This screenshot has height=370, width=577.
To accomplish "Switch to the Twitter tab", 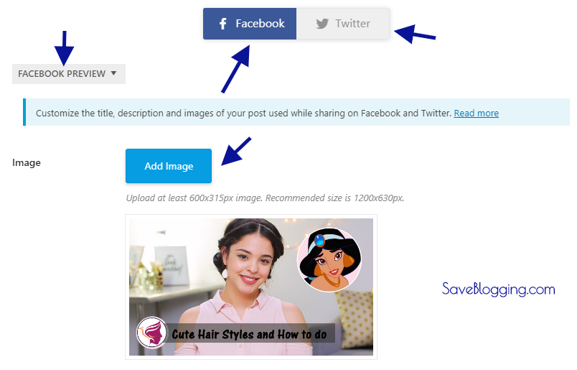I will 342,24.
